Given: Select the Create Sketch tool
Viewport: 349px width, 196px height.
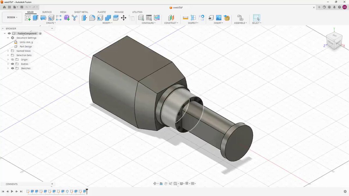Looking at the screenshot, I should click(28, 18).
